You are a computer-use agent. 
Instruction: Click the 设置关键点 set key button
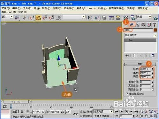click(x=86, y=116)
